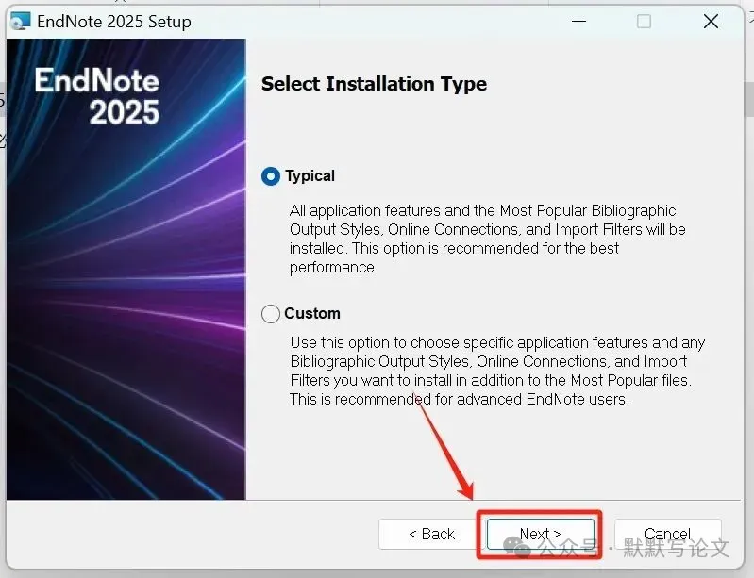The width and height of the screenshot is (754, 578).
Task: Cancel the EndNote 2025 setup
Action: [667, 534]
